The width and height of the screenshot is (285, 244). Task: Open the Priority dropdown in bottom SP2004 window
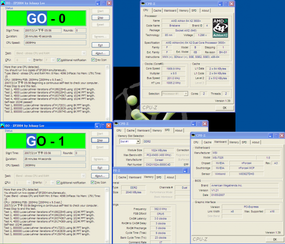click(53, 183)
